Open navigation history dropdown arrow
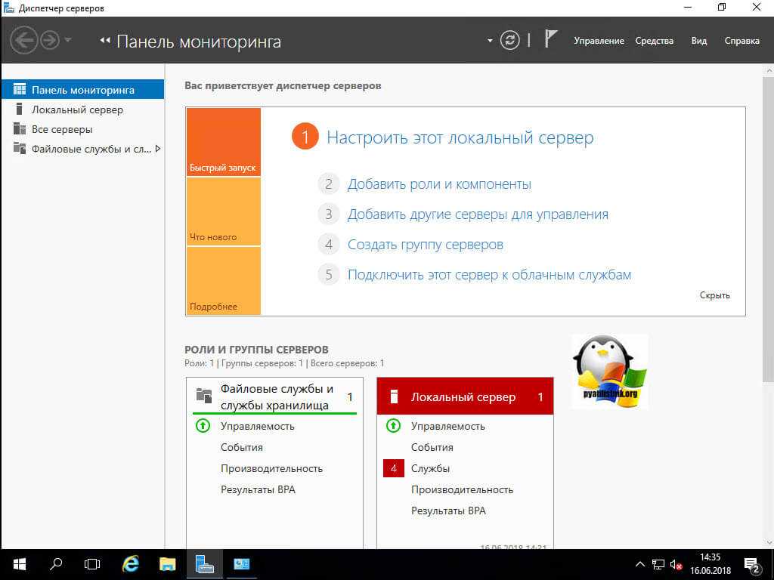Viewport: 774px width, 580px height. tap(68, 40)
